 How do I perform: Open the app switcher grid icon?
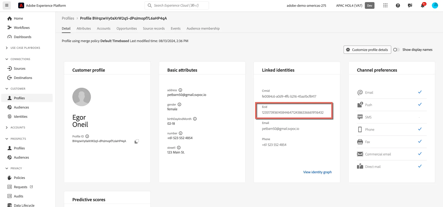click(385, 5)
